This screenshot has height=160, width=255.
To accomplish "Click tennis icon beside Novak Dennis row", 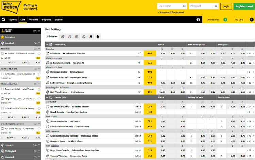I will click(x=48, y=112).
